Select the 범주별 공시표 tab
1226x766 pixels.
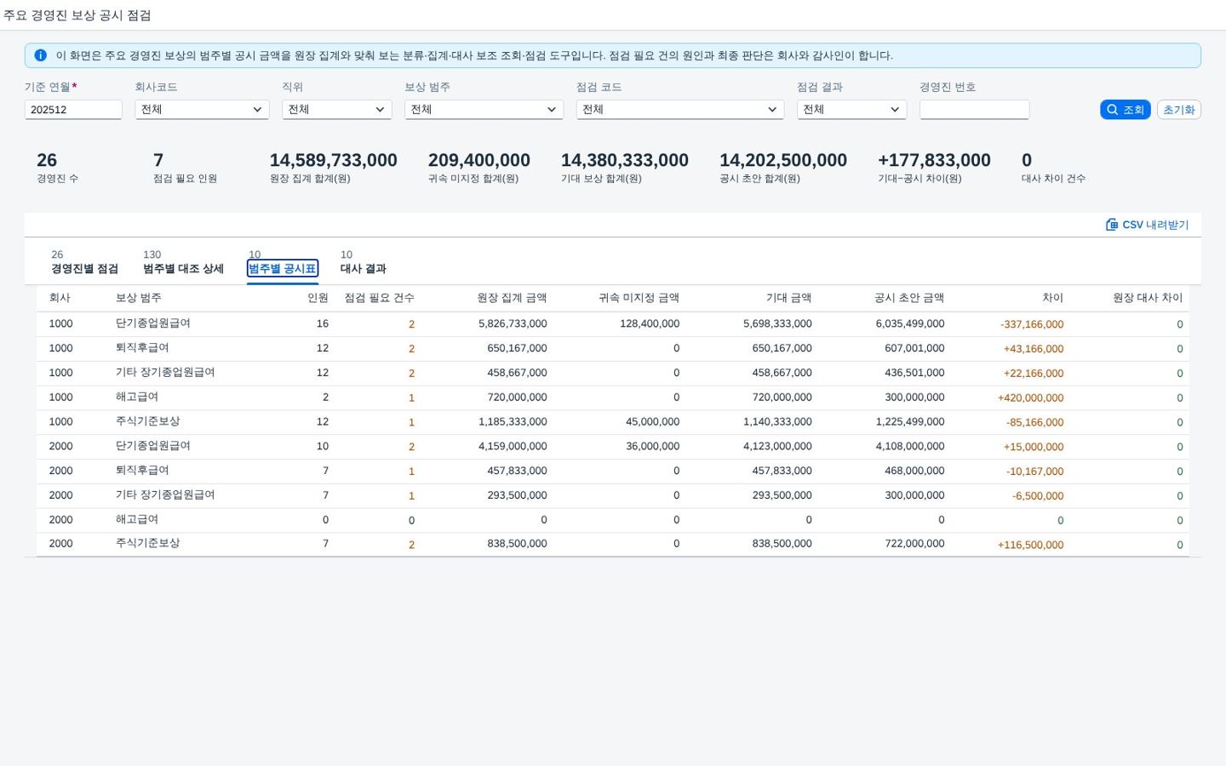282,268
